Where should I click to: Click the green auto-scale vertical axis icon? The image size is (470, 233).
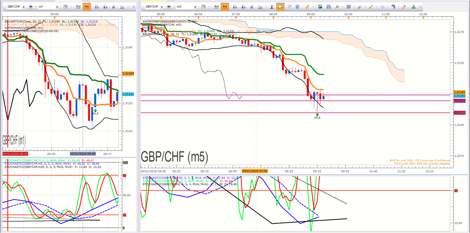(x=272, y=7)
